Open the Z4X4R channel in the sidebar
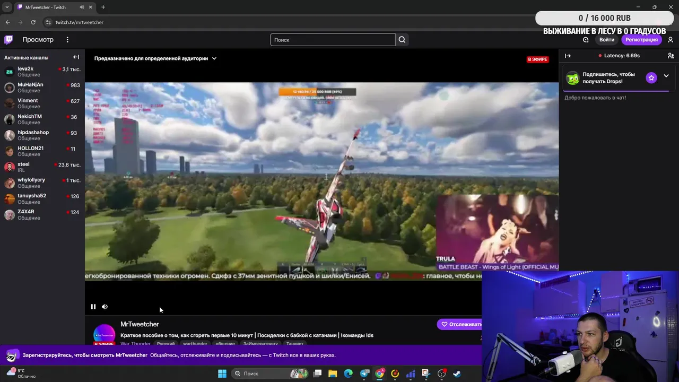The width and height of the screenshot is (679, 382). 42,214
